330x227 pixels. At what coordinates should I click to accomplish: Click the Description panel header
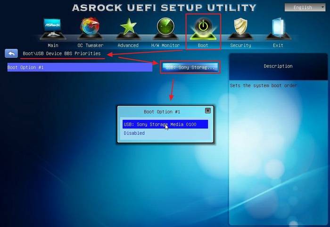pos(278,66)
